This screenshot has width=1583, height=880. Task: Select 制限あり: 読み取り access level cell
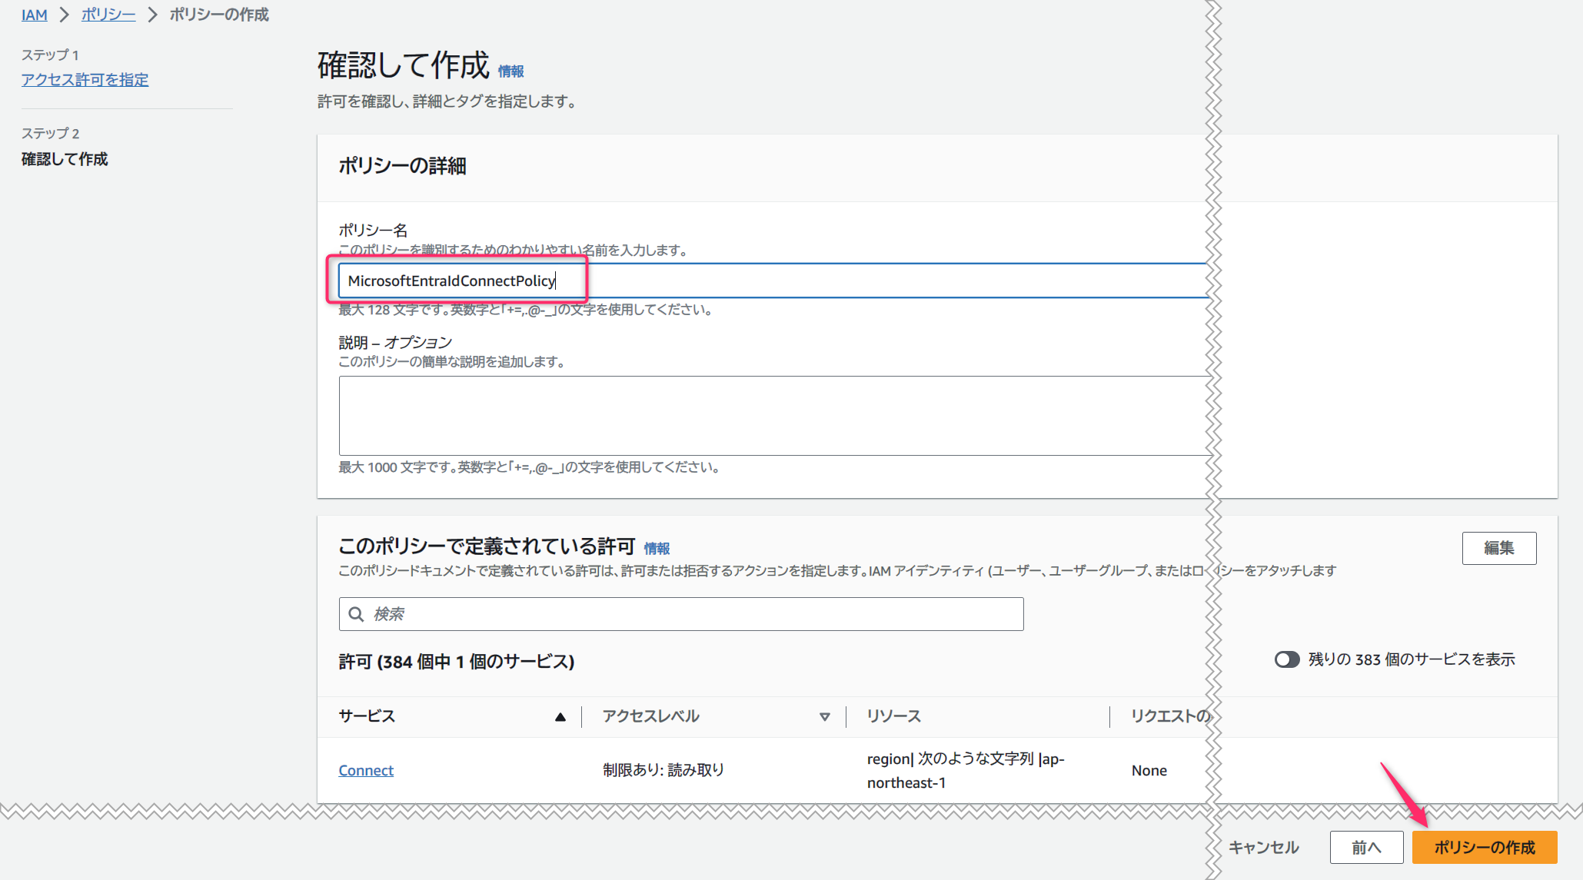(663, 769)
